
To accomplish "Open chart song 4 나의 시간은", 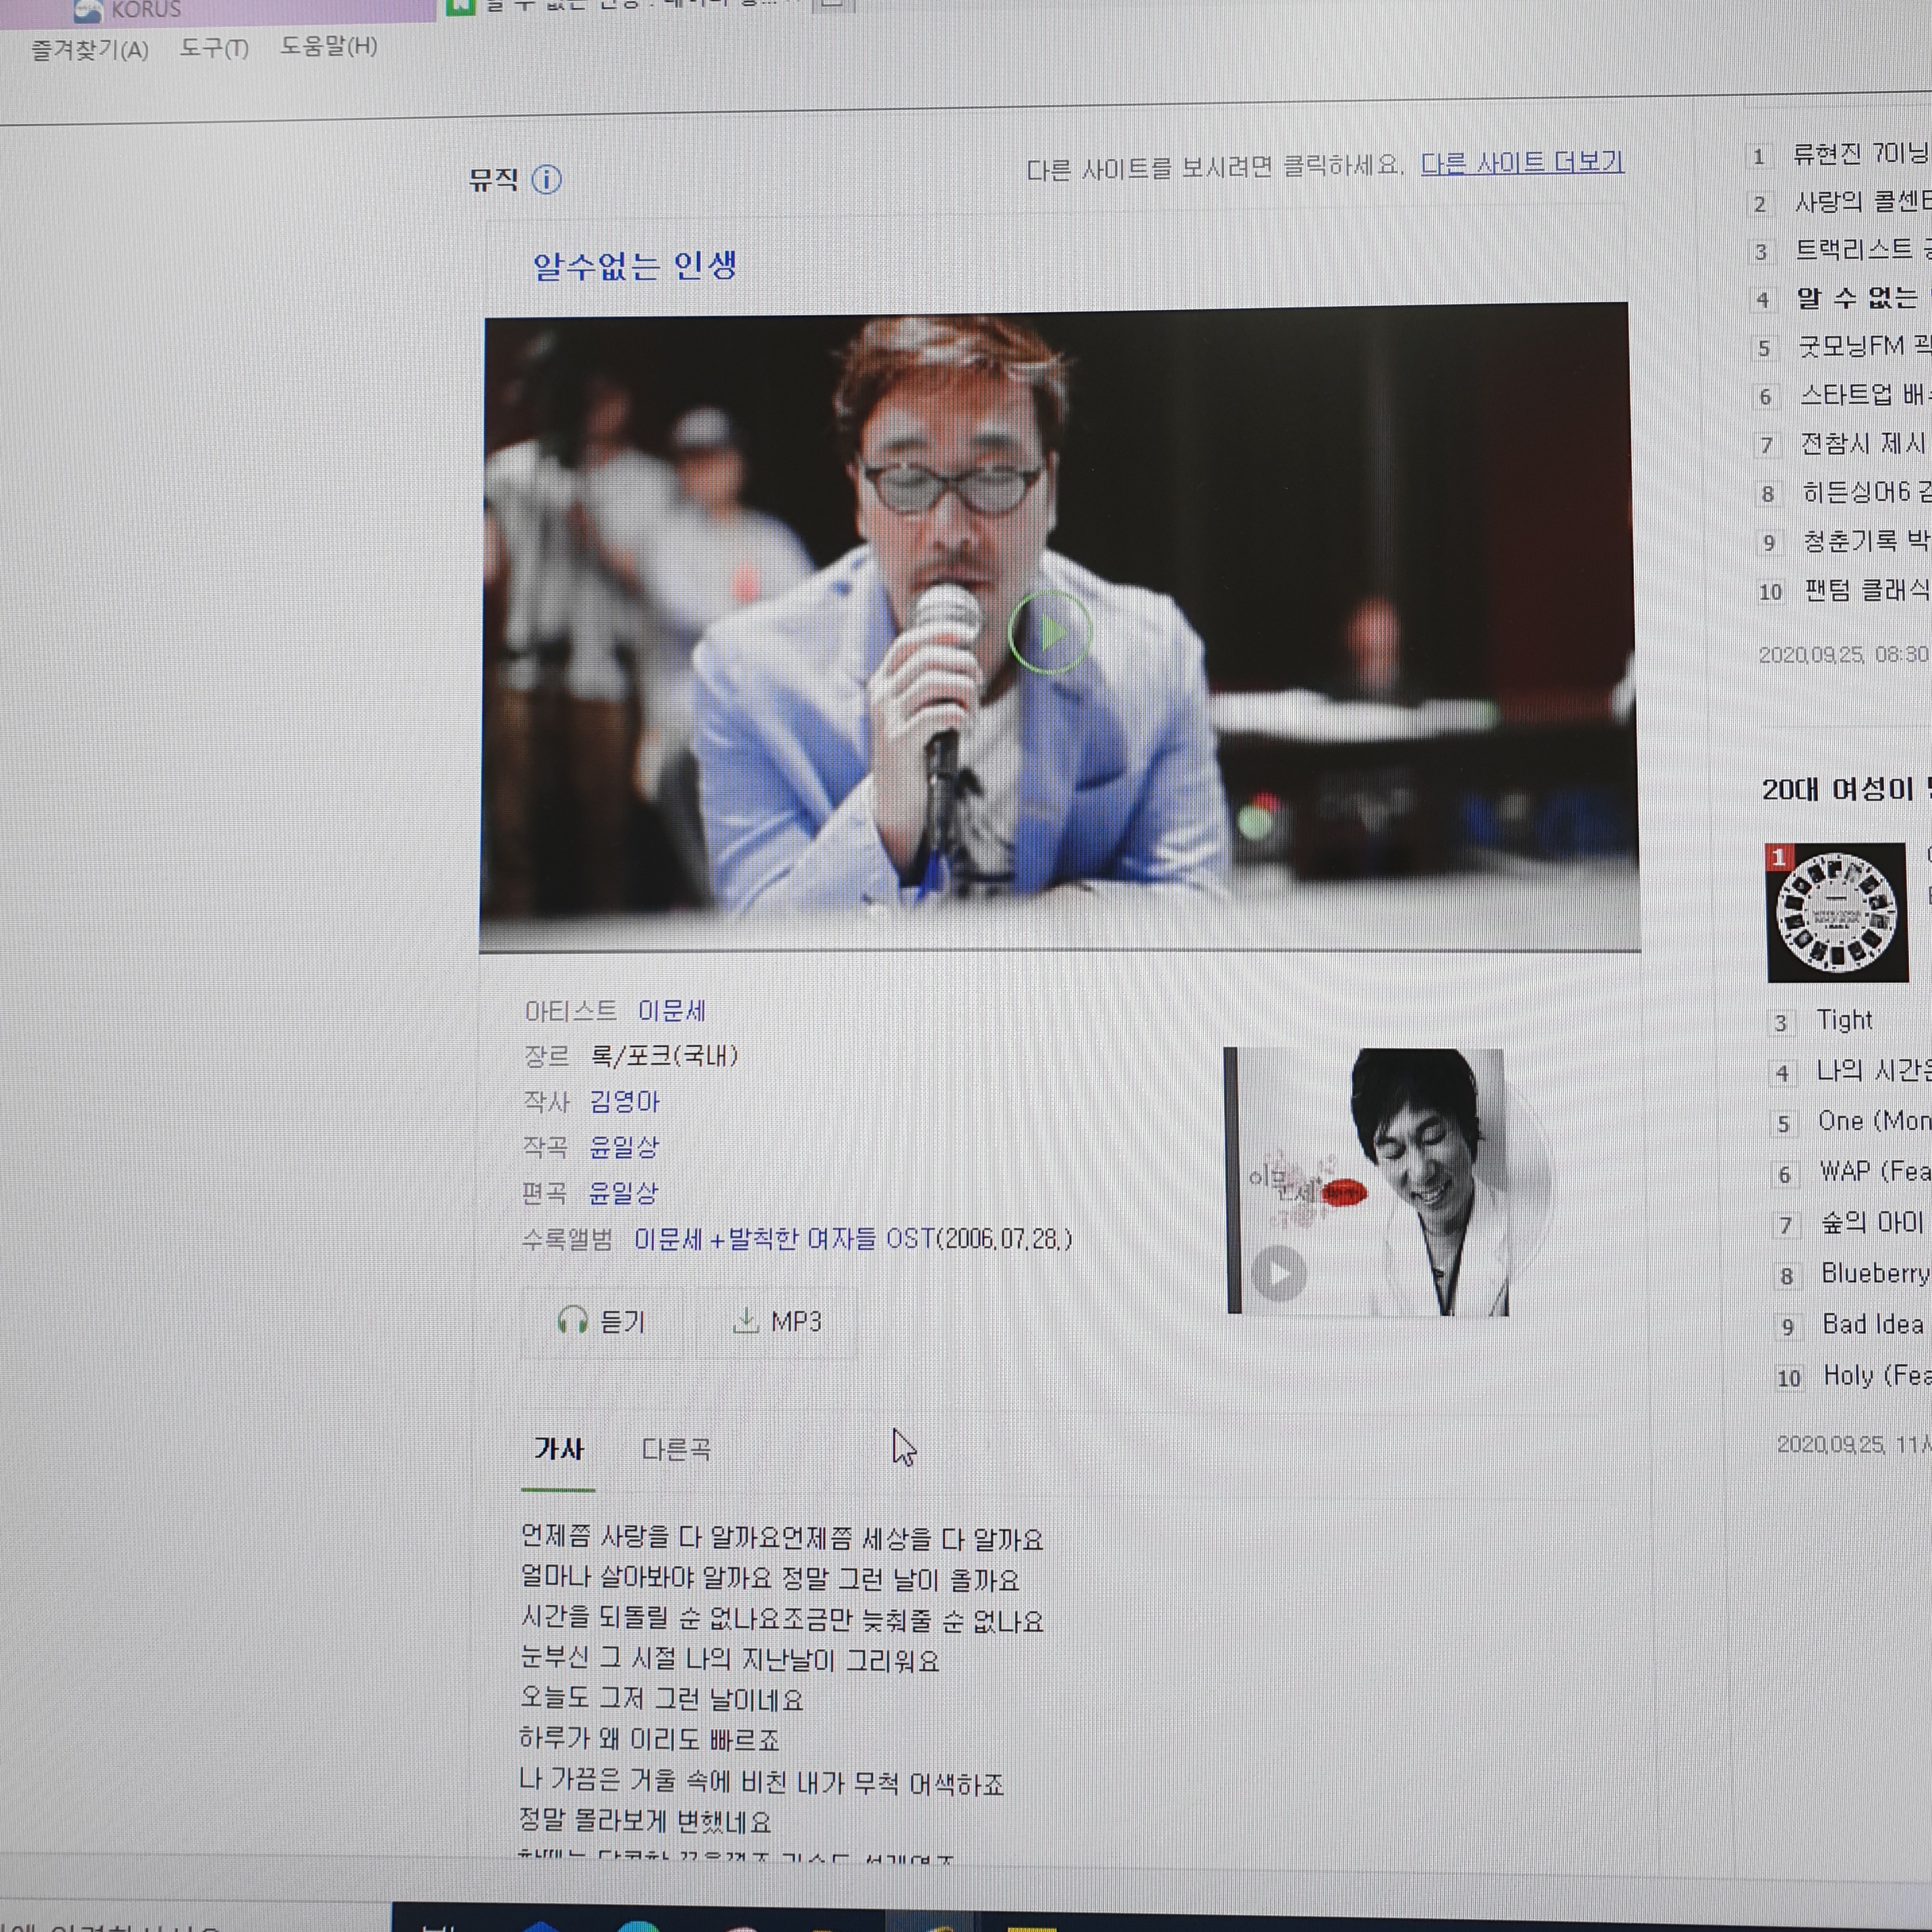I will 1874,1071.
